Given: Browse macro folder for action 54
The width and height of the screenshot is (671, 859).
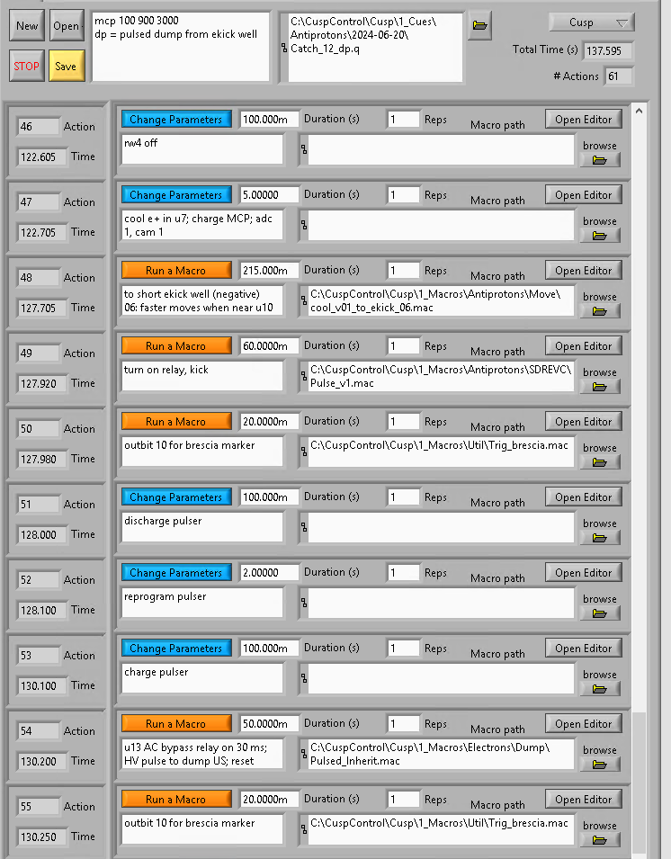Looking at the screenshot, I should click(x=600, y=765).
